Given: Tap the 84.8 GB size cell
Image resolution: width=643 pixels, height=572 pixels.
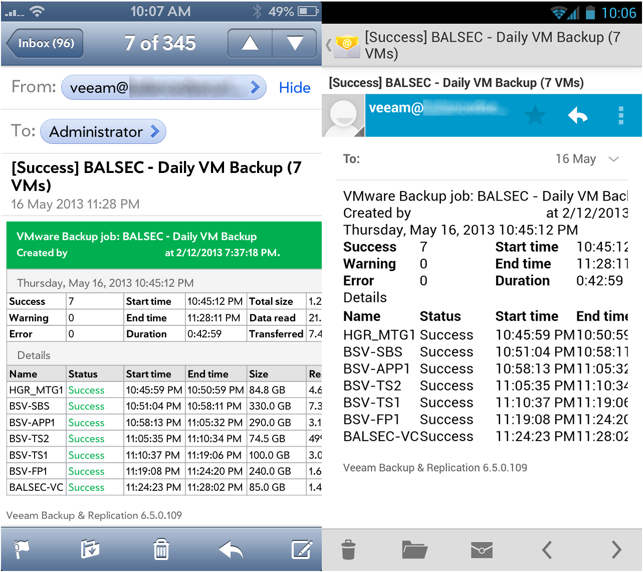Looking at the screenshot, I should coord(276,390).
